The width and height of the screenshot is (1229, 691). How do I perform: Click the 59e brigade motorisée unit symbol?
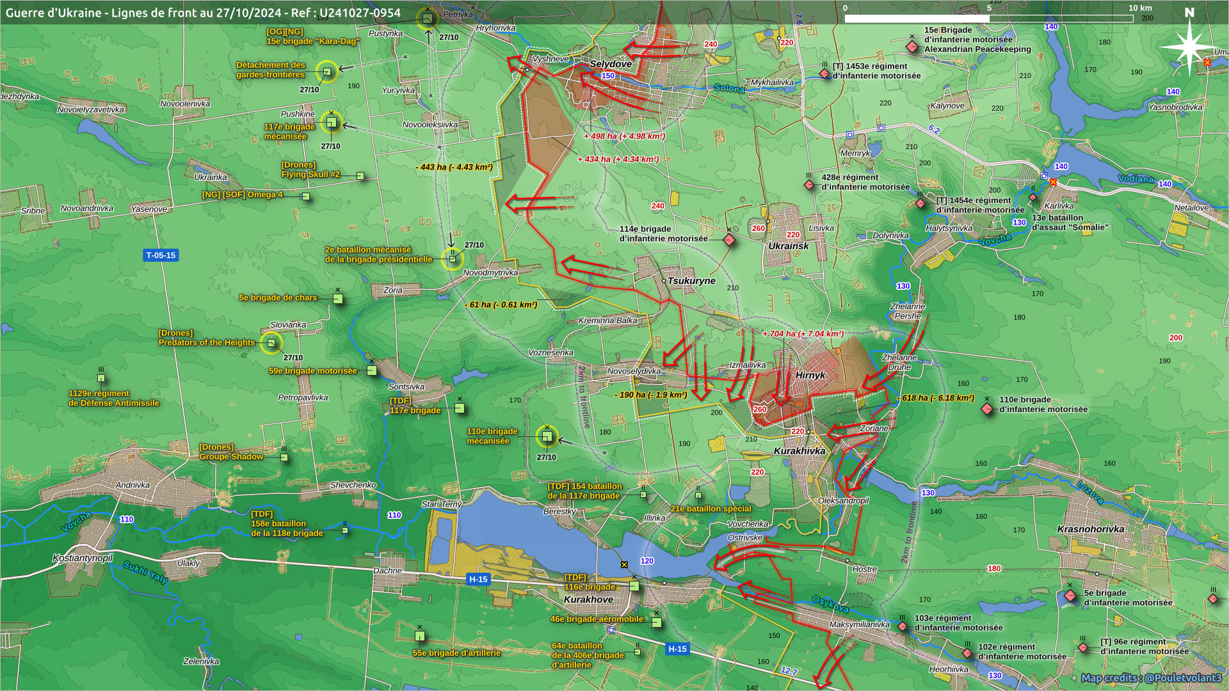[x=372, y=370]
